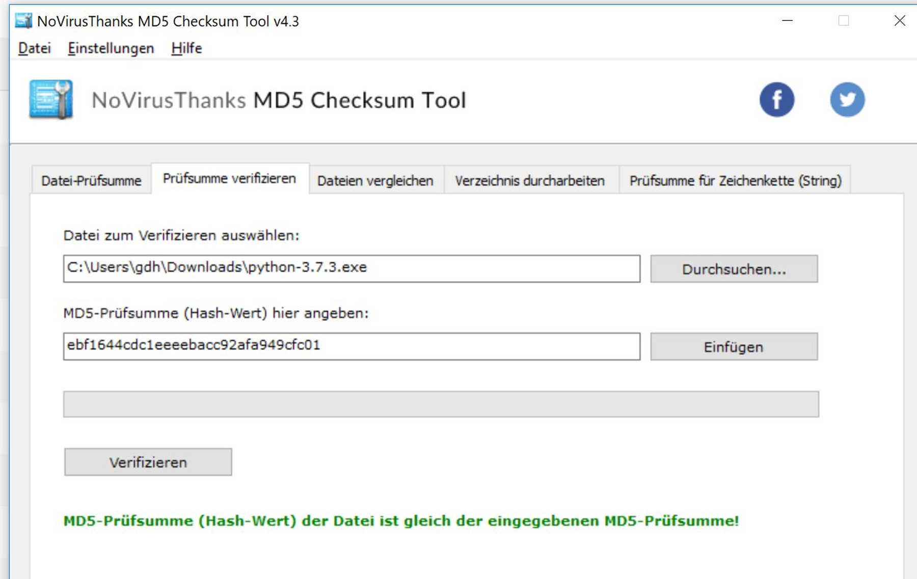Click the Facebook icon in header

[x=776, y=100]
